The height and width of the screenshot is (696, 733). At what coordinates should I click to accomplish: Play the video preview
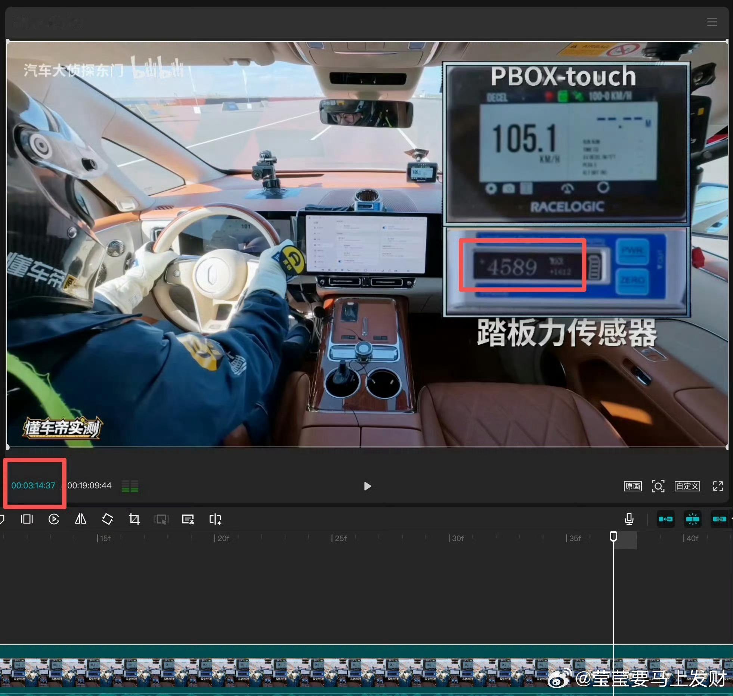click(x=367, y=486)
